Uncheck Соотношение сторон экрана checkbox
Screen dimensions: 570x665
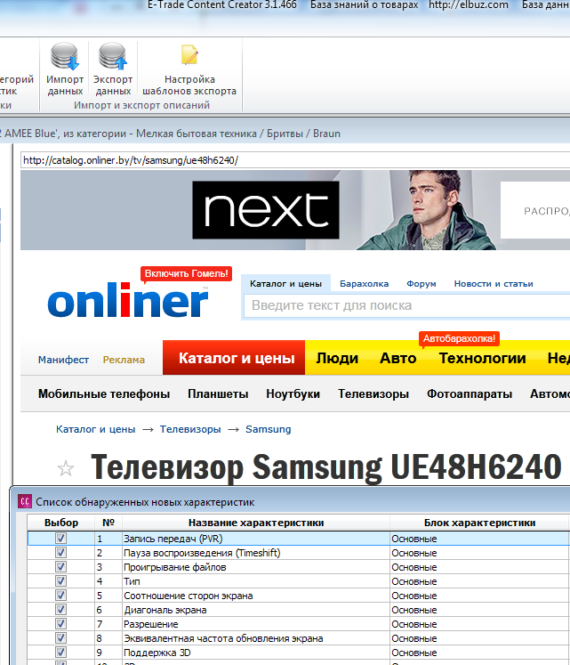60,596
